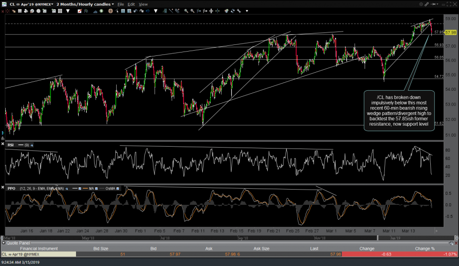
Task: Click the Change column header
Action: point(367,248)
